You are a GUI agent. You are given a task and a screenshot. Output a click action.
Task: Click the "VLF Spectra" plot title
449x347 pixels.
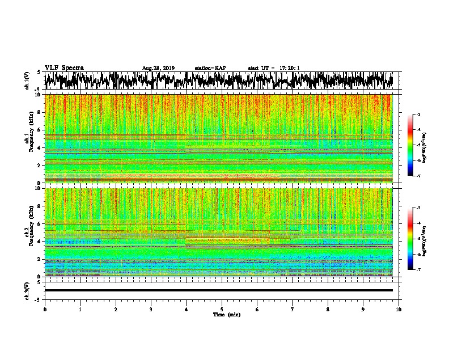pyautogui.click(x=64, y=68)
